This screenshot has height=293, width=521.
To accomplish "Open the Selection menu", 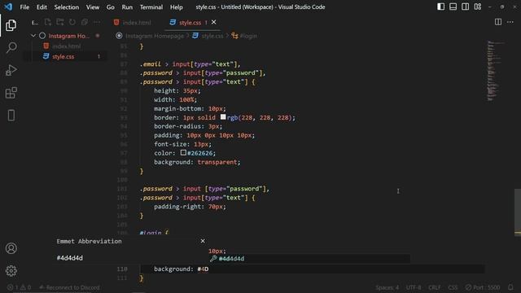I will click(67, 7).
